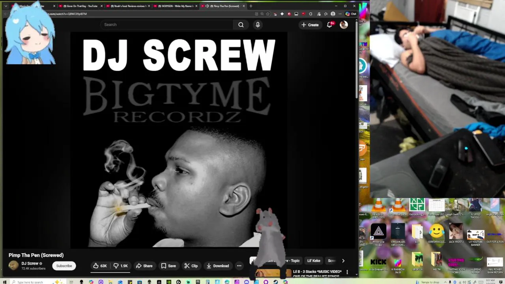
Task: Open OUT FOR A RUN desktop file
Action: tap(495, 237)
